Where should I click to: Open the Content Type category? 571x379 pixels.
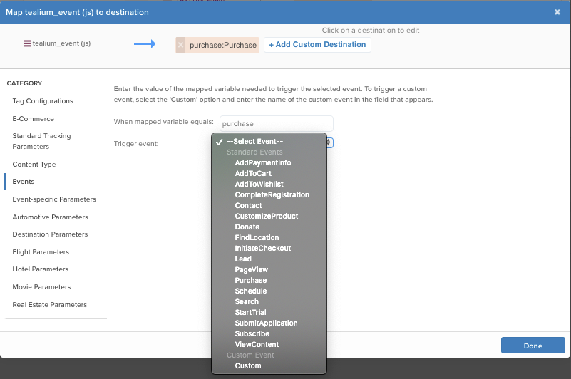(x=34, y=165)
